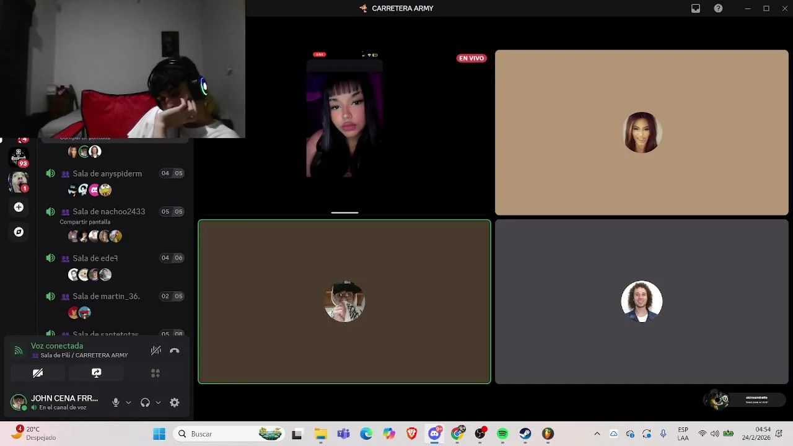793x446 pixels.
Task: Disconnect from voice with the hang-up icon
Action: (x=175, y=351)
